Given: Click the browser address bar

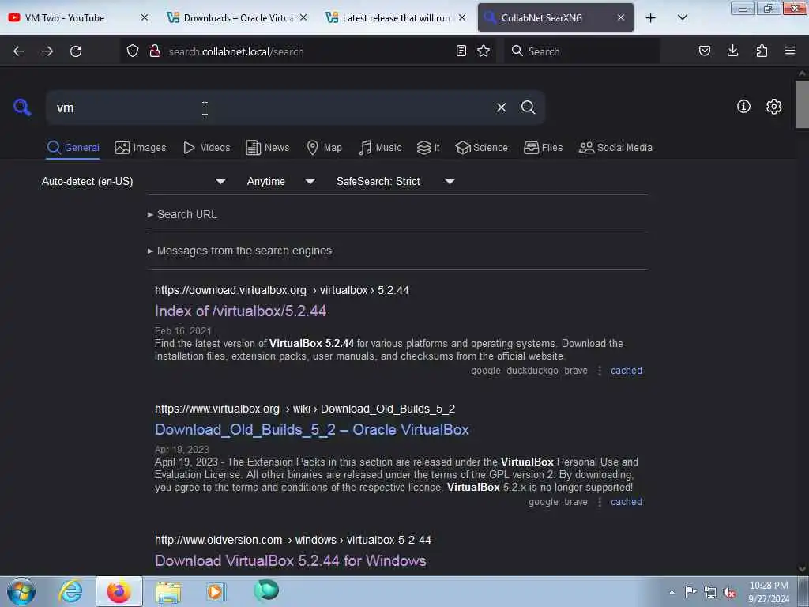Looking at the screenshot, I should [x=310, y=51].
